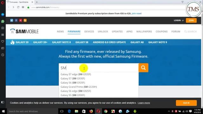Go back in browser history
203x114 pixels.
pyautogui.click(x=9, y=7)
